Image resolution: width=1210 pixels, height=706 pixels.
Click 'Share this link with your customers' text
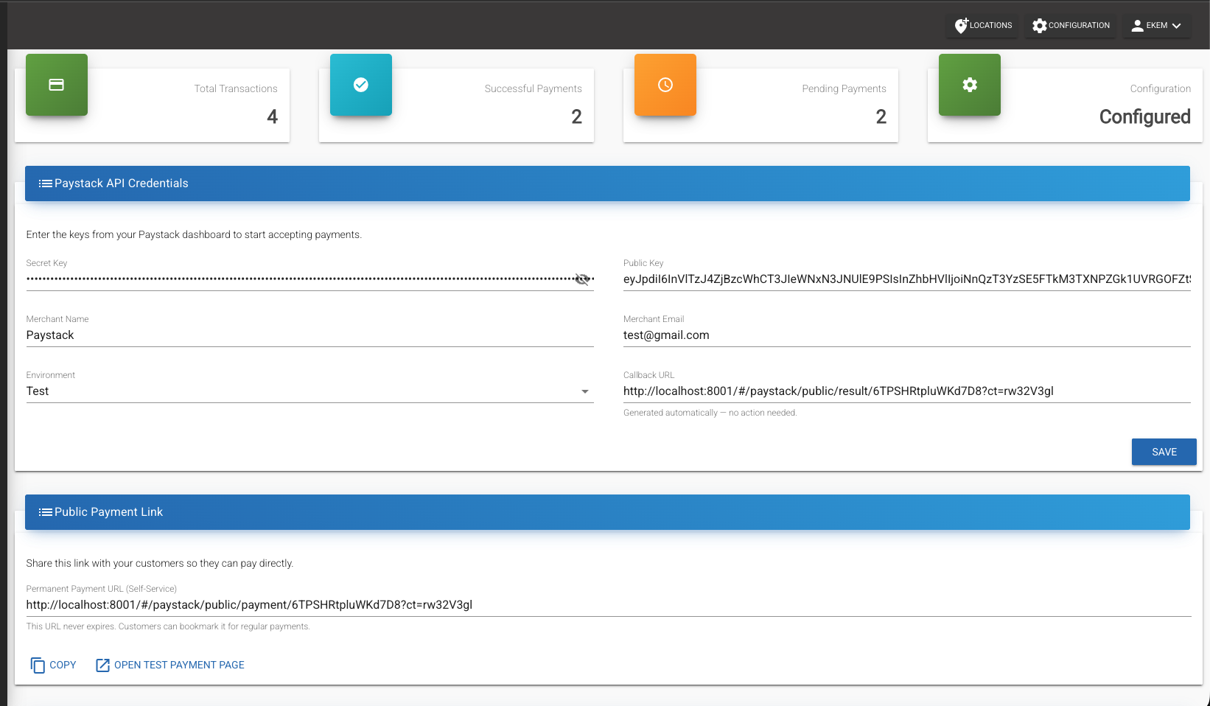(x=160, y=563)
